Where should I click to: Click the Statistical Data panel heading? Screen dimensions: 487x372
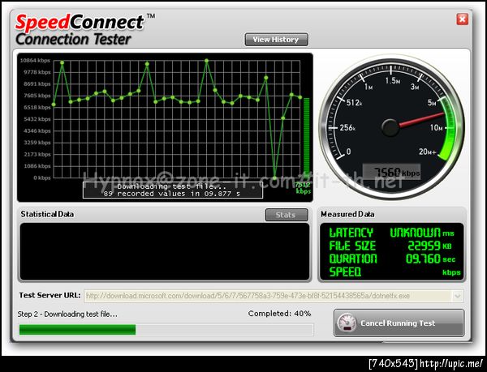47,214
